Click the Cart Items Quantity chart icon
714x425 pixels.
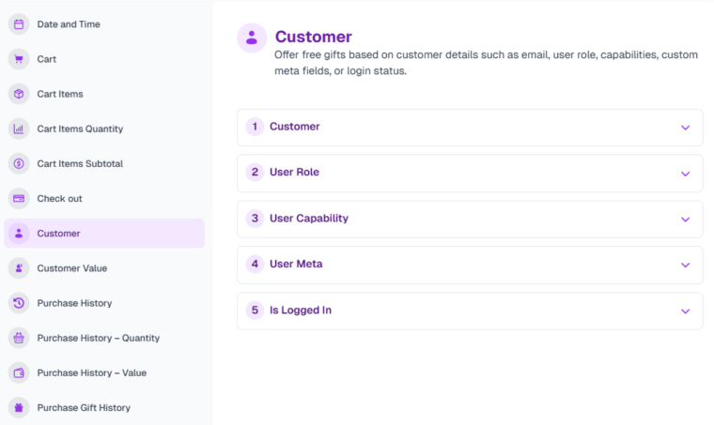tap(19, 129)
